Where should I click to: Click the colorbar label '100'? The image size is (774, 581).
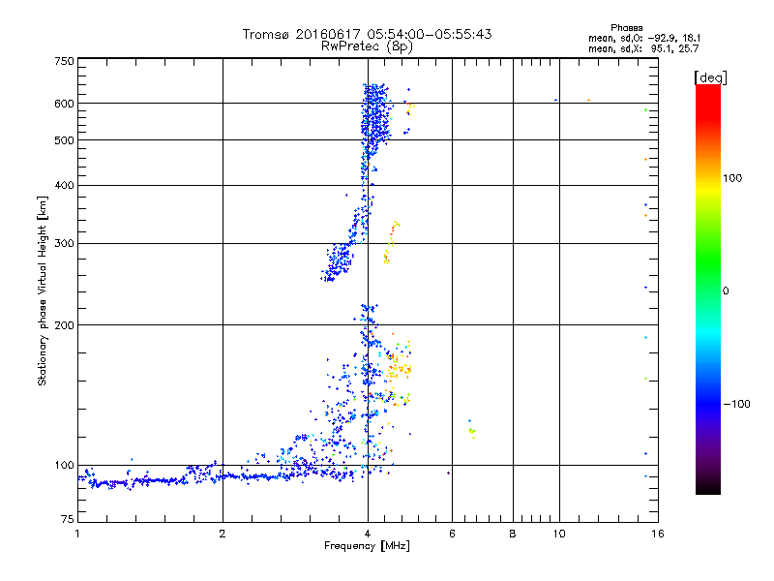pyautogui.click(x=732, y=178)
